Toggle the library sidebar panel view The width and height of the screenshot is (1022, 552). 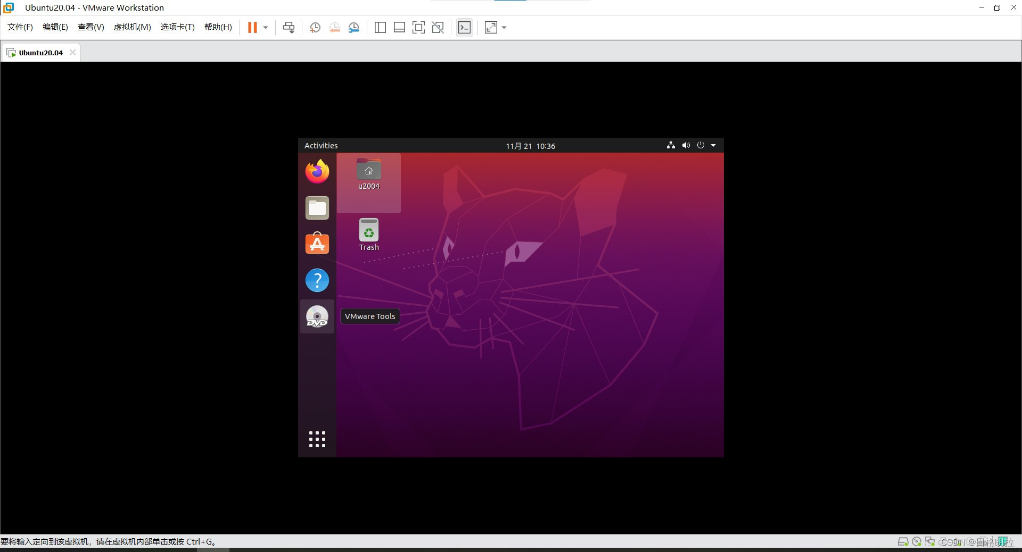tap(380, 28)
